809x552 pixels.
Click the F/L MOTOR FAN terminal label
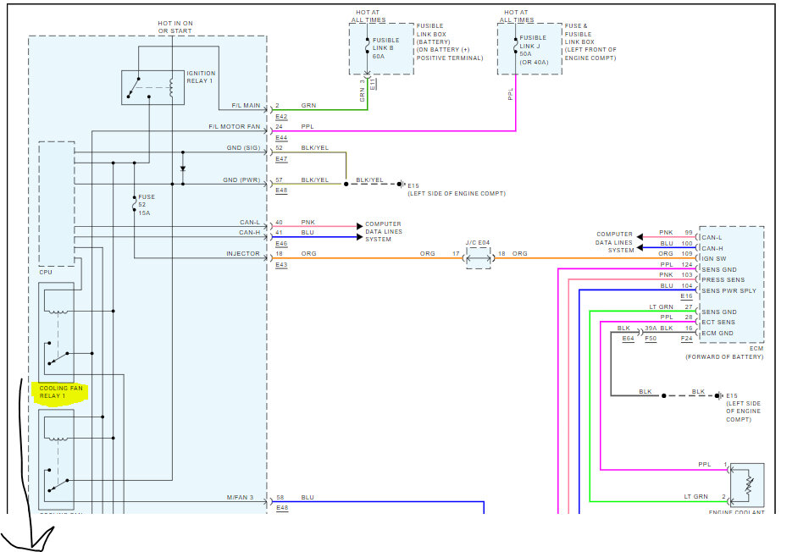[x=235, y=127]
